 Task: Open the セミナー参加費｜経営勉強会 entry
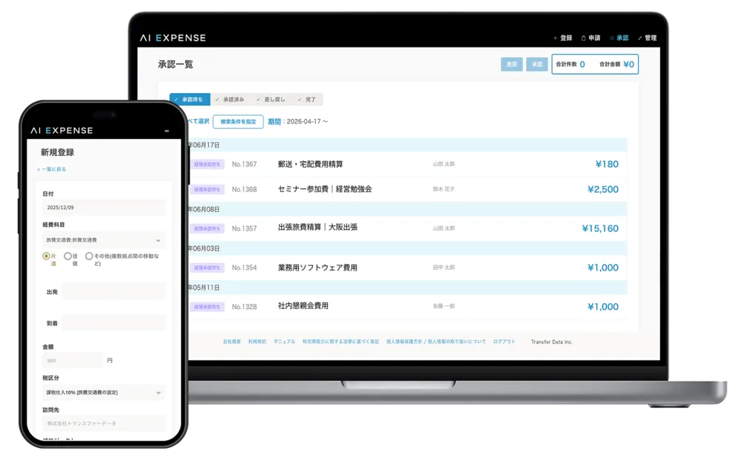pos(325,189)
